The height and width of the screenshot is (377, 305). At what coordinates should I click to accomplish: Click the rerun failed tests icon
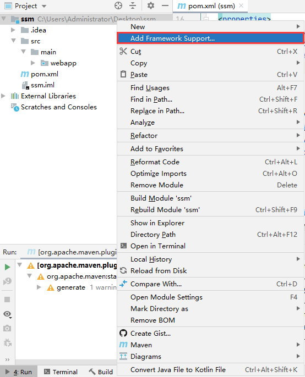(7, 281)
